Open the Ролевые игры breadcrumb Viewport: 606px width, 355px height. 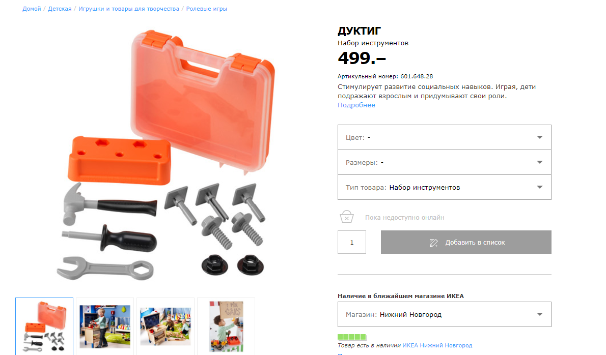click(x=206, y=9)
